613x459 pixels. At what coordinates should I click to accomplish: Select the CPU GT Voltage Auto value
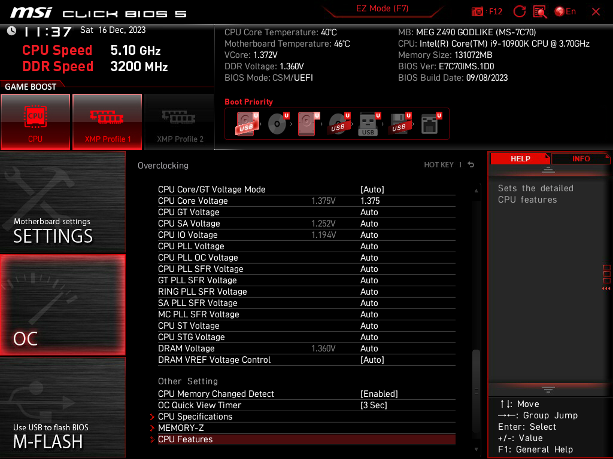point(369,212)
